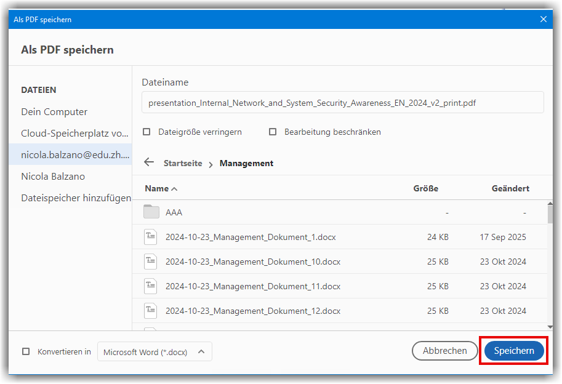Select Dein Computer in the sidebar
The width and height of the screenshot is (562, 384).
click(54, 112)
